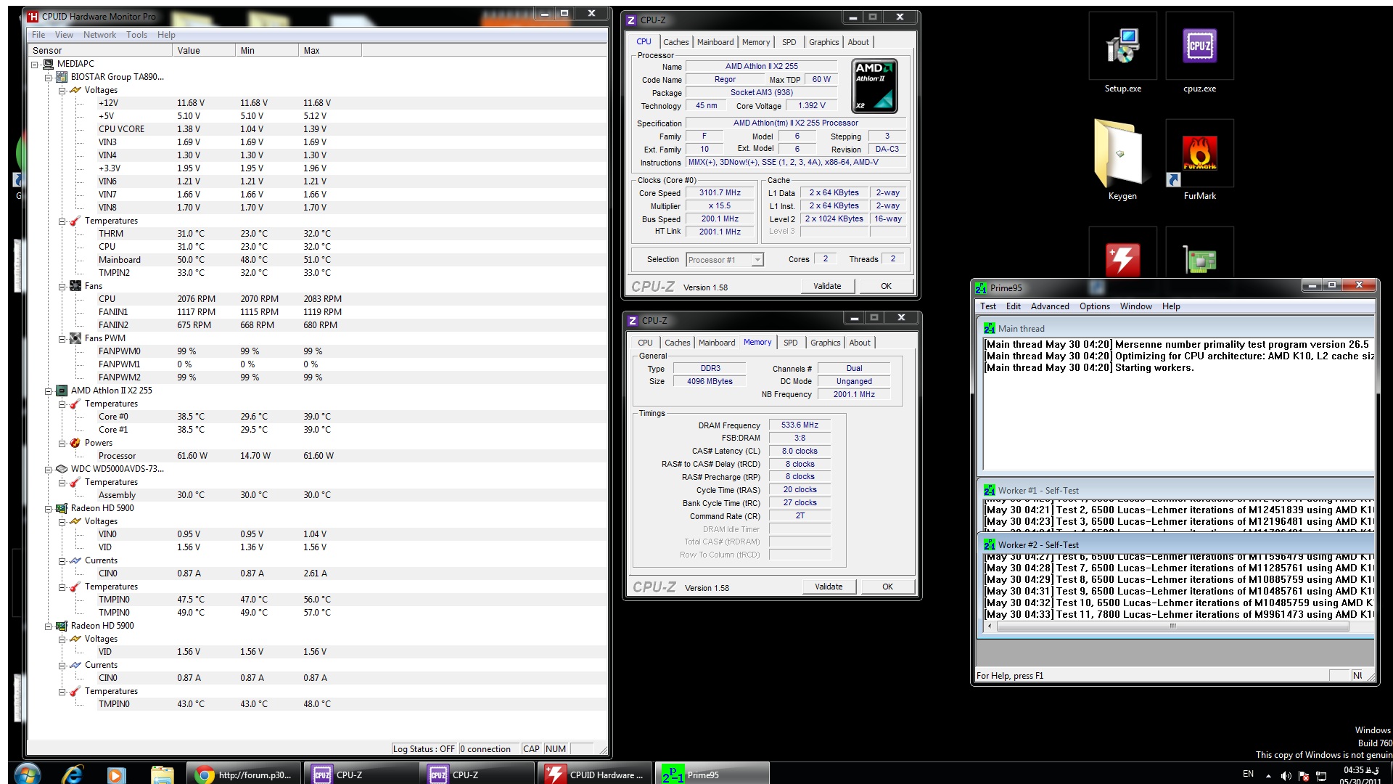
Task: Click OK in the top CPU-Z window
Action: [886, 286]
